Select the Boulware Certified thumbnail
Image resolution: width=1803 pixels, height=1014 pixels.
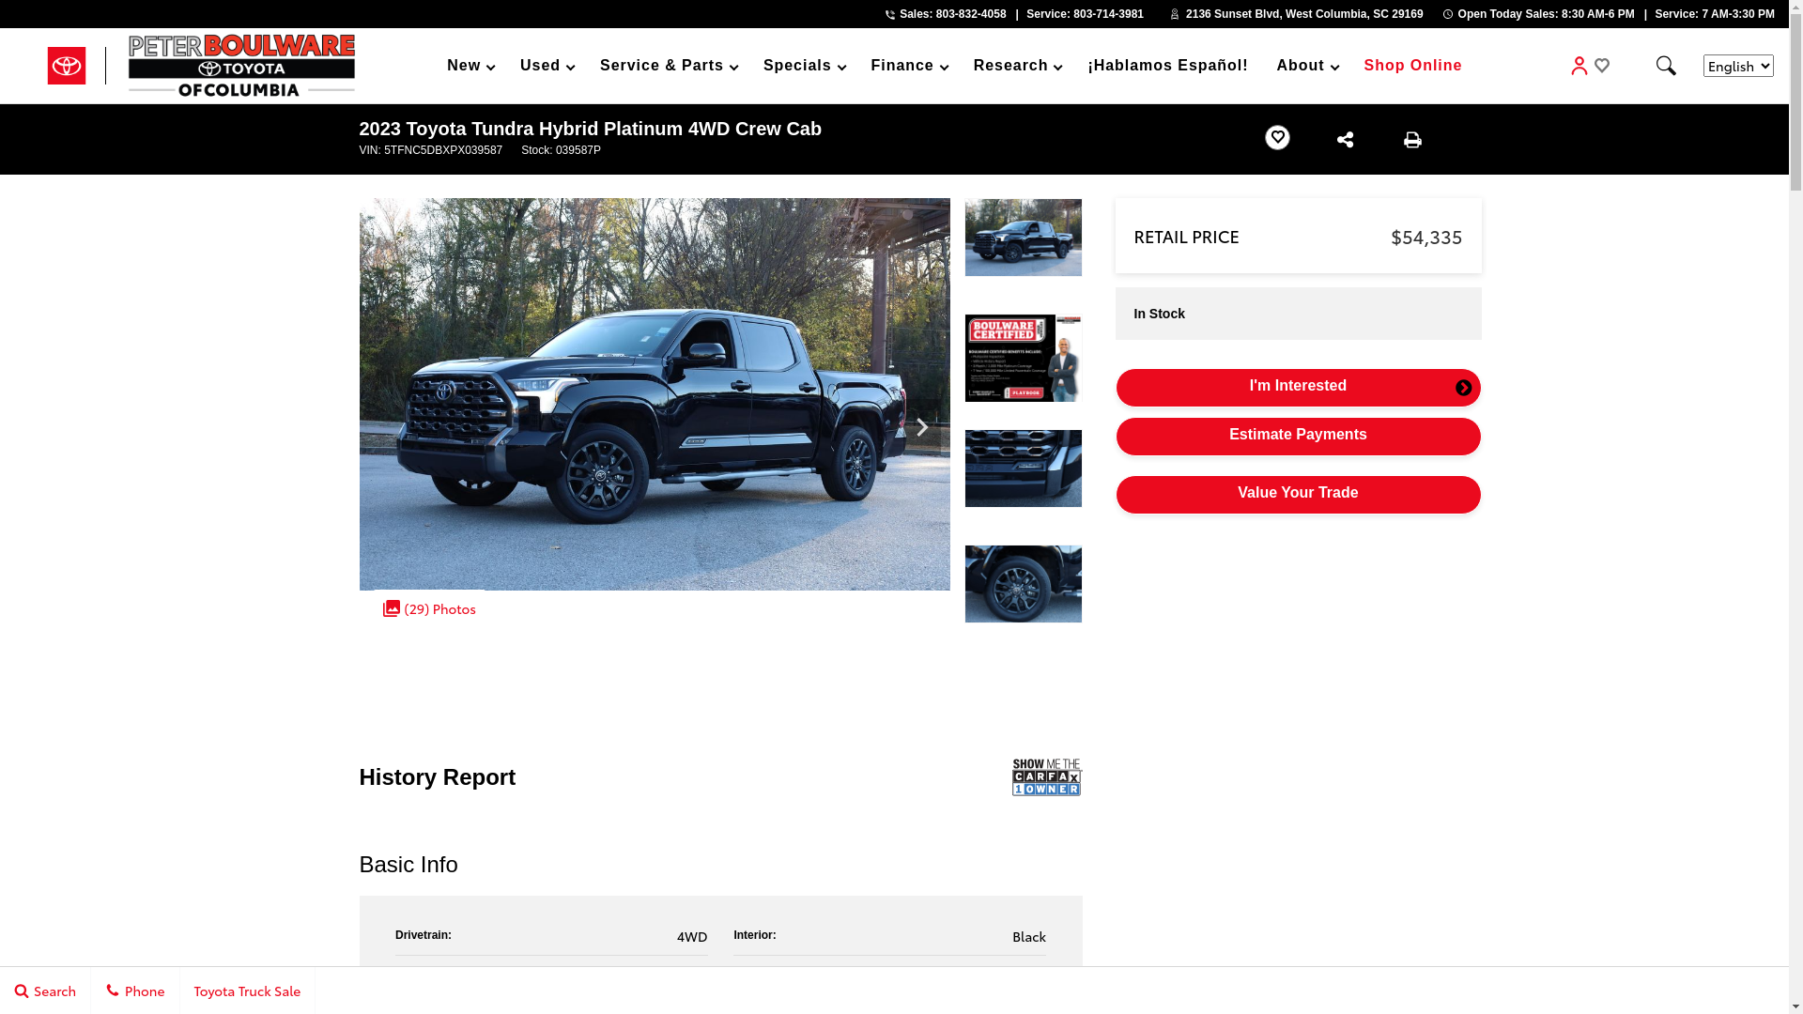1023,358
